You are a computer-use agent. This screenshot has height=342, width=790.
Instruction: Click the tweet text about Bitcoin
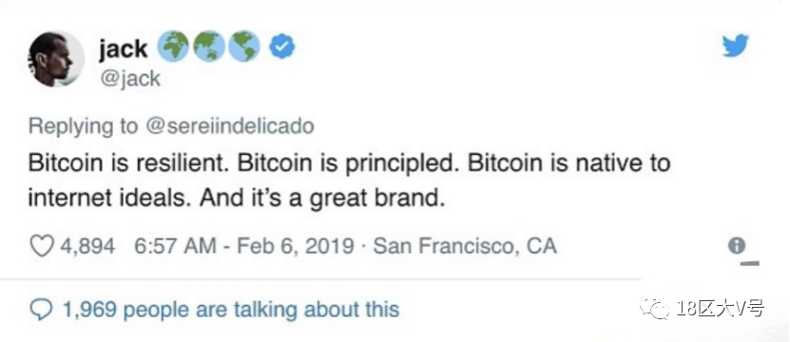(349, 181)
